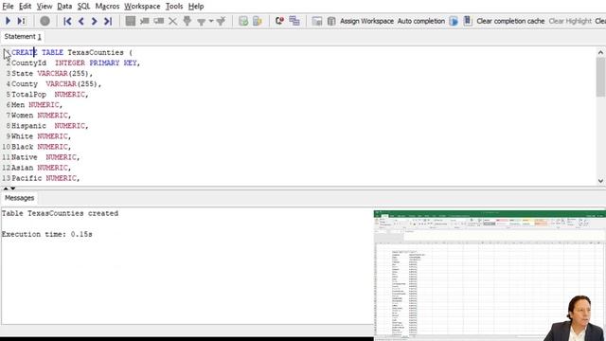The height and width of the screenshot is (341, 606).
Task: Click the CountyId column line
Action: 76,63
